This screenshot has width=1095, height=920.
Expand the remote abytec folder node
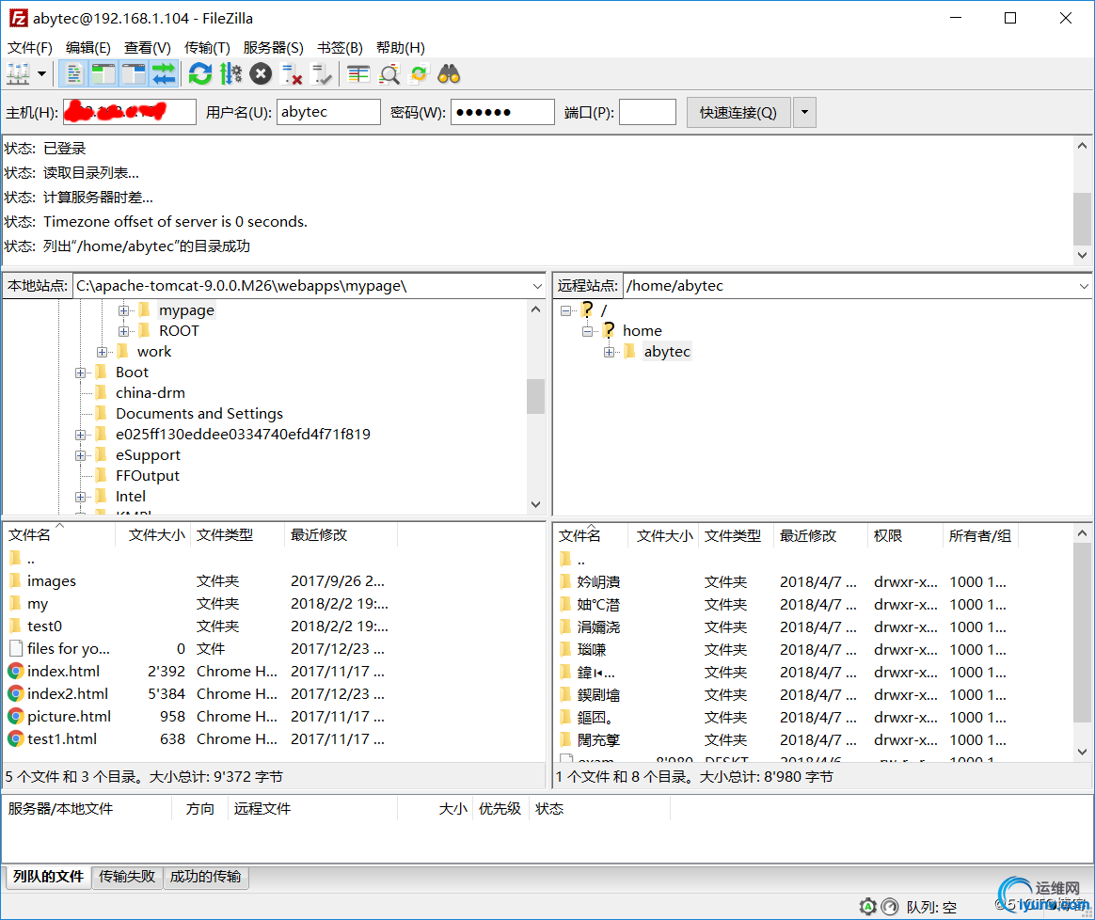coord(609,352)
